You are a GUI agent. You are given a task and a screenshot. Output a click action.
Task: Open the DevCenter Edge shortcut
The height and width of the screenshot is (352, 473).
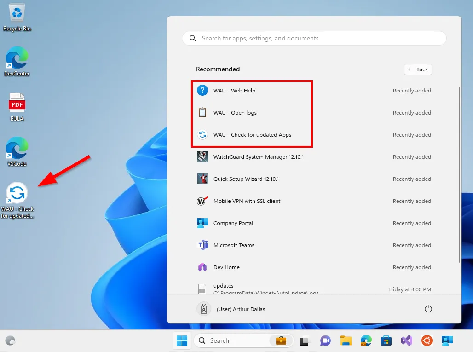tap(17, 62)
